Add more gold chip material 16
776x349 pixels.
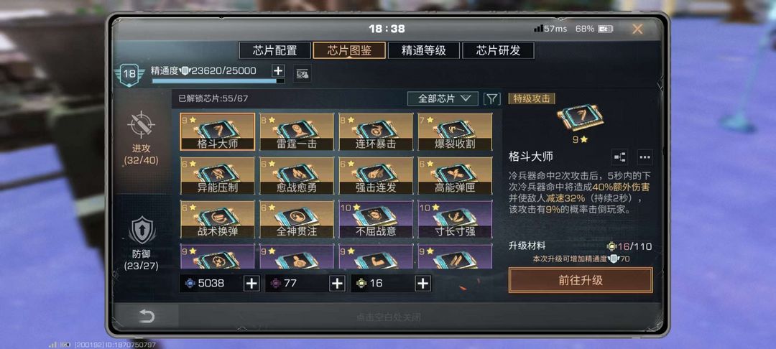click(422, 283)
